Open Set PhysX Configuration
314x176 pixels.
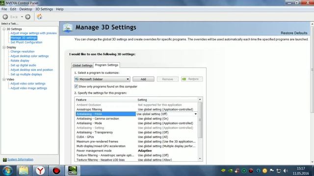point(26,43)
